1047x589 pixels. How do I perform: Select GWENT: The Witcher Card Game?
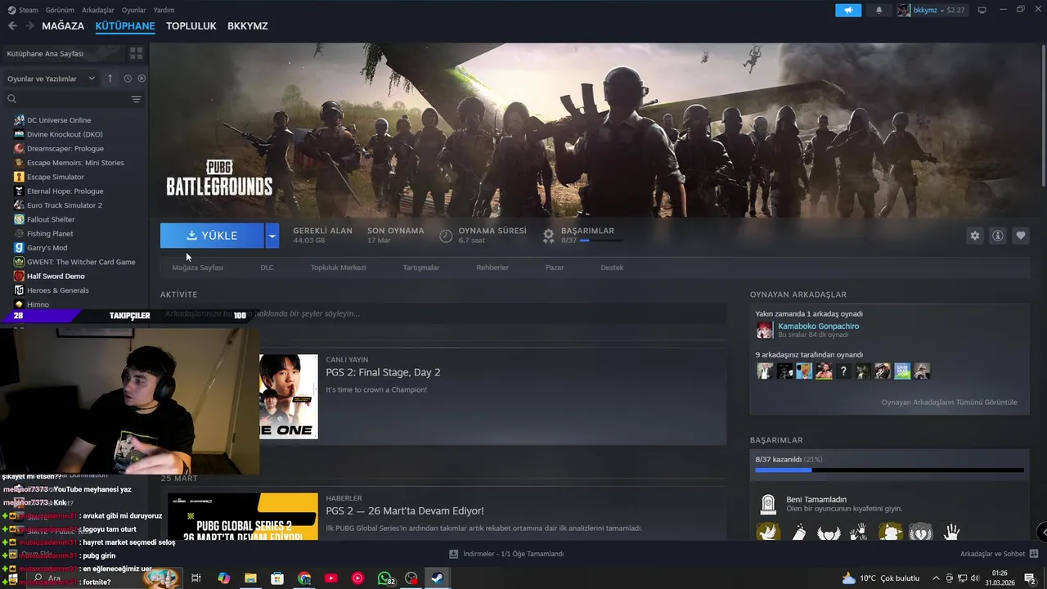pyautogui.click(x=80, y=262)
